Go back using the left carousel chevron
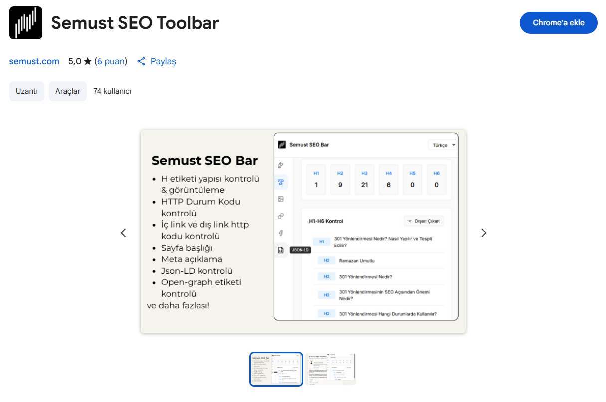 [123, 233]
